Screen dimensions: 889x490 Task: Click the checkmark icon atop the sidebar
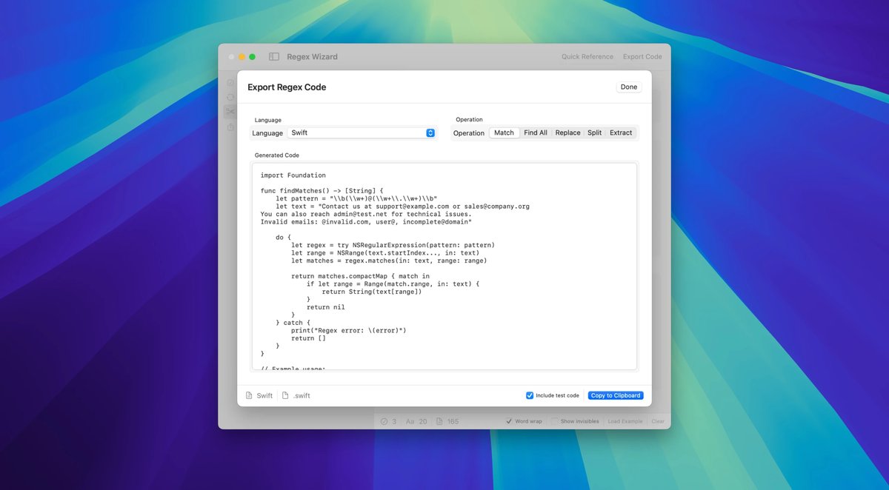(x=230, y=82)
